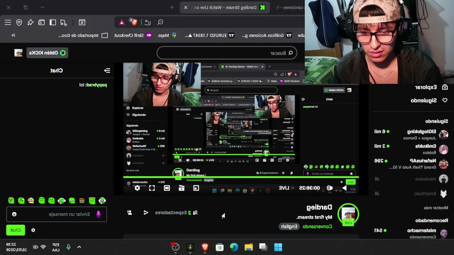Screen dimensions: 454x255
Task: Open Microsoft Edge from the taskbar
Action: (234, 247)
